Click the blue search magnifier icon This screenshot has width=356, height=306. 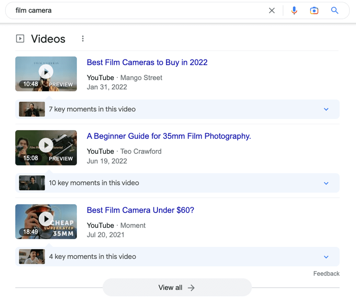(334, 10)
